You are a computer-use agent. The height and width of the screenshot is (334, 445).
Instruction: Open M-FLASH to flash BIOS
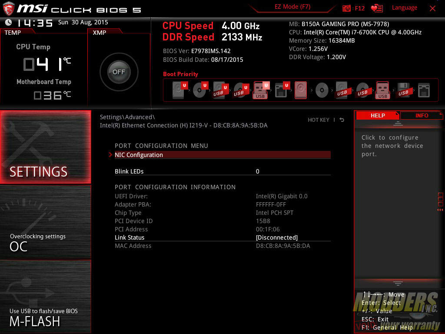tap(45, 296)
